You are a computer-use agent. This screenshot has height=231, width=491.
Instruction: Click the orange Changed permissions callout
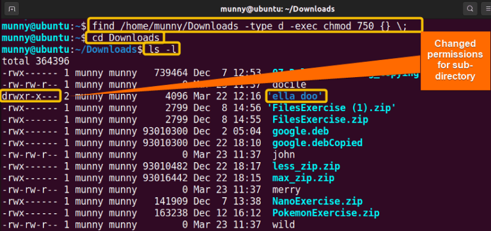455,60
